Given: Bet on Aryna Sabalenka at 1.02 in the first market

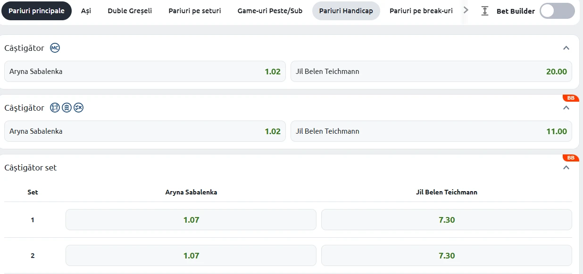Looking at the screenshot, I should [x=145, y=72].
